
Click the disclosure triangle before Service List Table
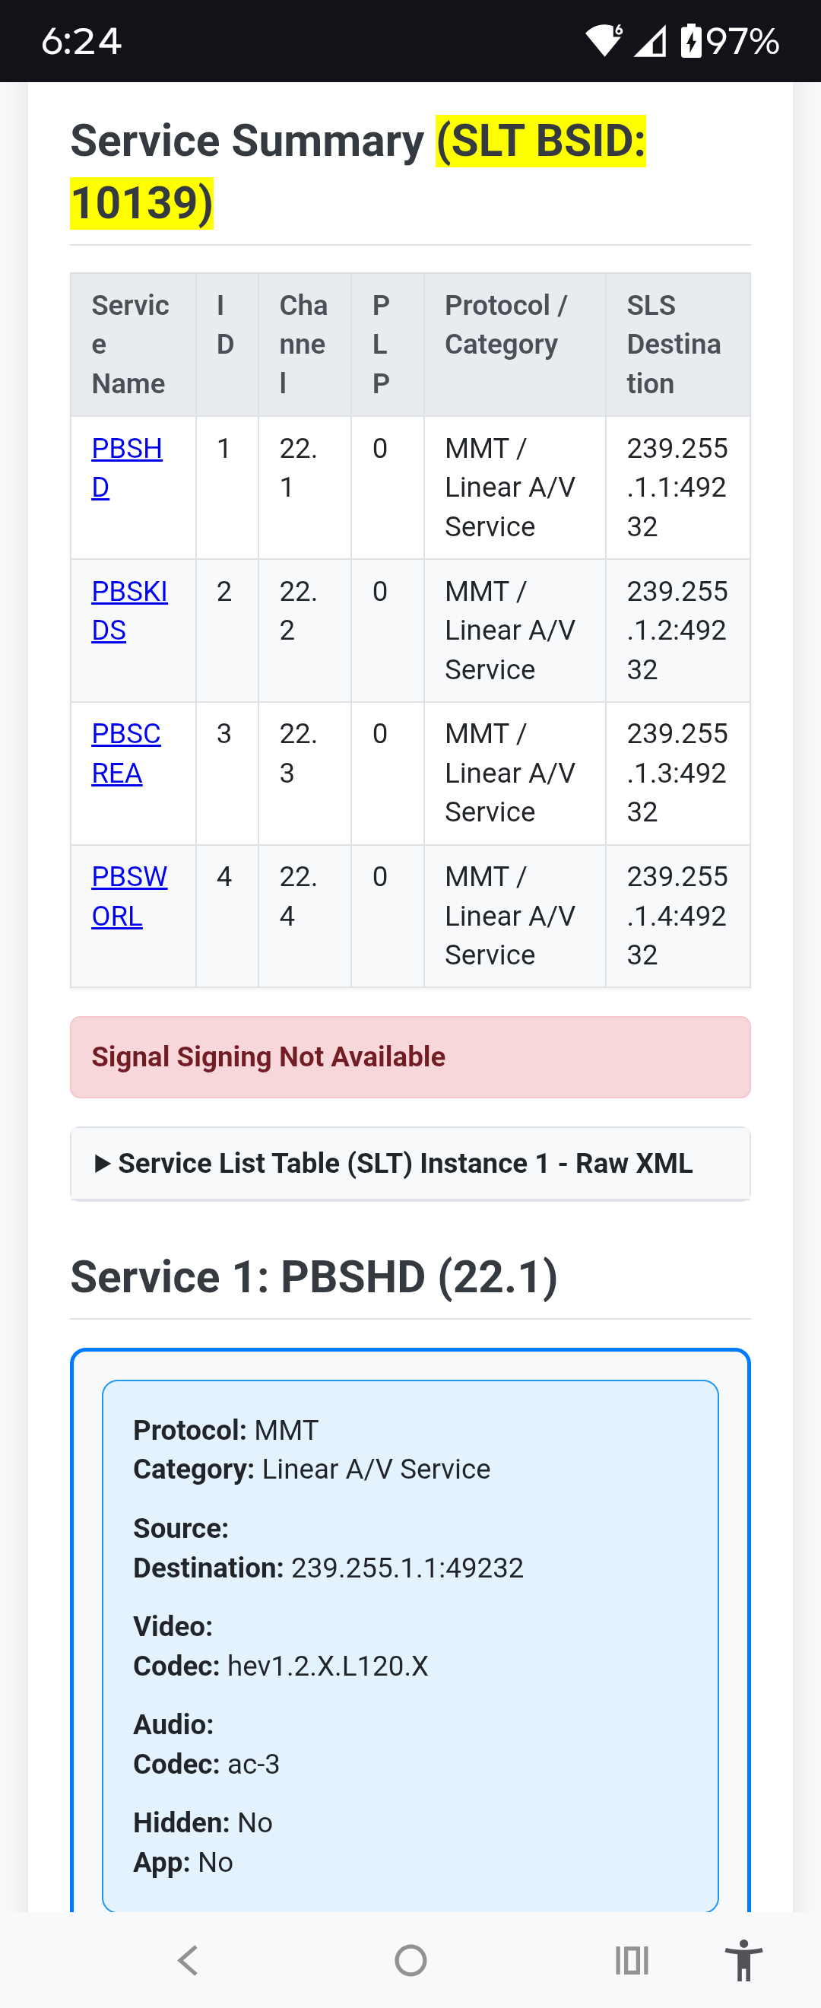[101, 1164]
